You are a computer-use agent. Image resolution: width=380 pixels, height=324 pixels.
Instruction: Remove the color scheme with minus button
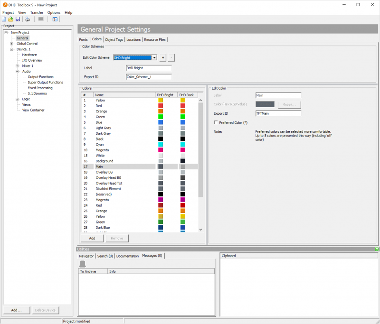pyautogui.click(x=171, y=57)
